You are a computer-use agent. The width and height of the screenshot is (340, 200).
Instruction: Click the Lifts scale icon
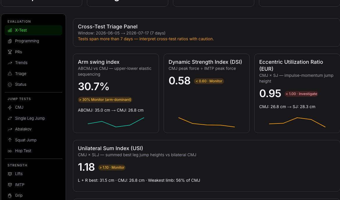[10, 174]
